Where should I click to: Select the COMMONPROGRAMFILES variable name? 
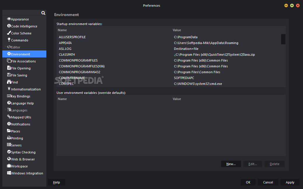[x=78, y=60]
